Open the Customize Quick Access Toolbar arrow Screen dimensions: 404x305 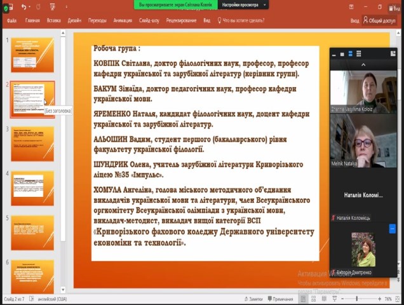[x=67, y=7]
